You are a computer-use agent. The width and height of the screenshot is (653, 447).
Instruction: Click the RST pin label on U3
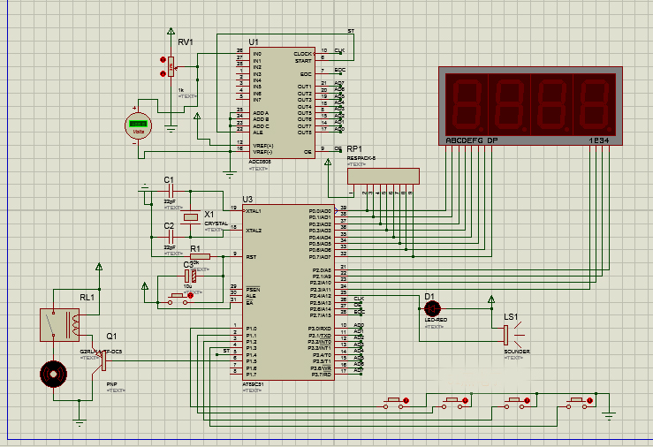pos(251,257)
